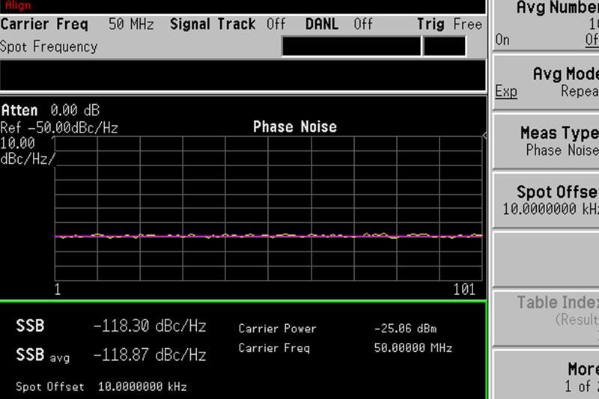The image size is (599, 399).
Task: Open the Meas Type softkey menu
Action: click(547, 141)
